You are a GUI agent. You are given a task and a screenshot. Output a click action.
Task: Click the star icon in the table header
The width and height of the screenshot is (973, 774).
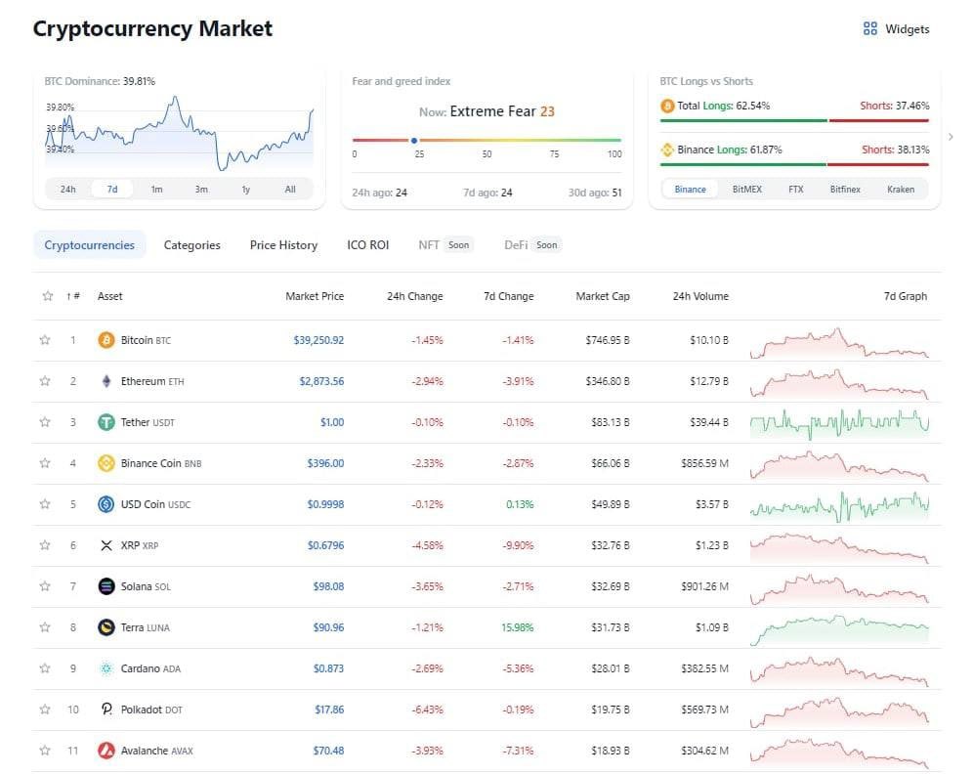pos(47,296)
